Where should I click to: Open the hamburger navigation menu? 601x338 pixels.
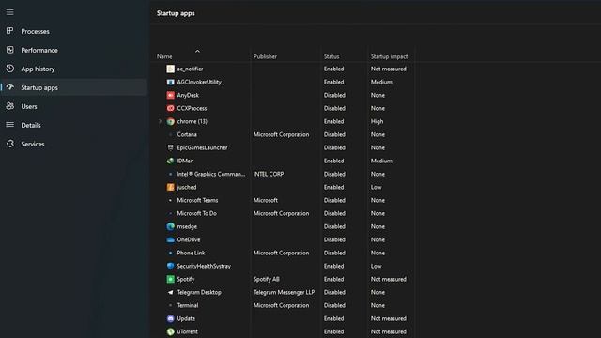(x=10, y=12)
